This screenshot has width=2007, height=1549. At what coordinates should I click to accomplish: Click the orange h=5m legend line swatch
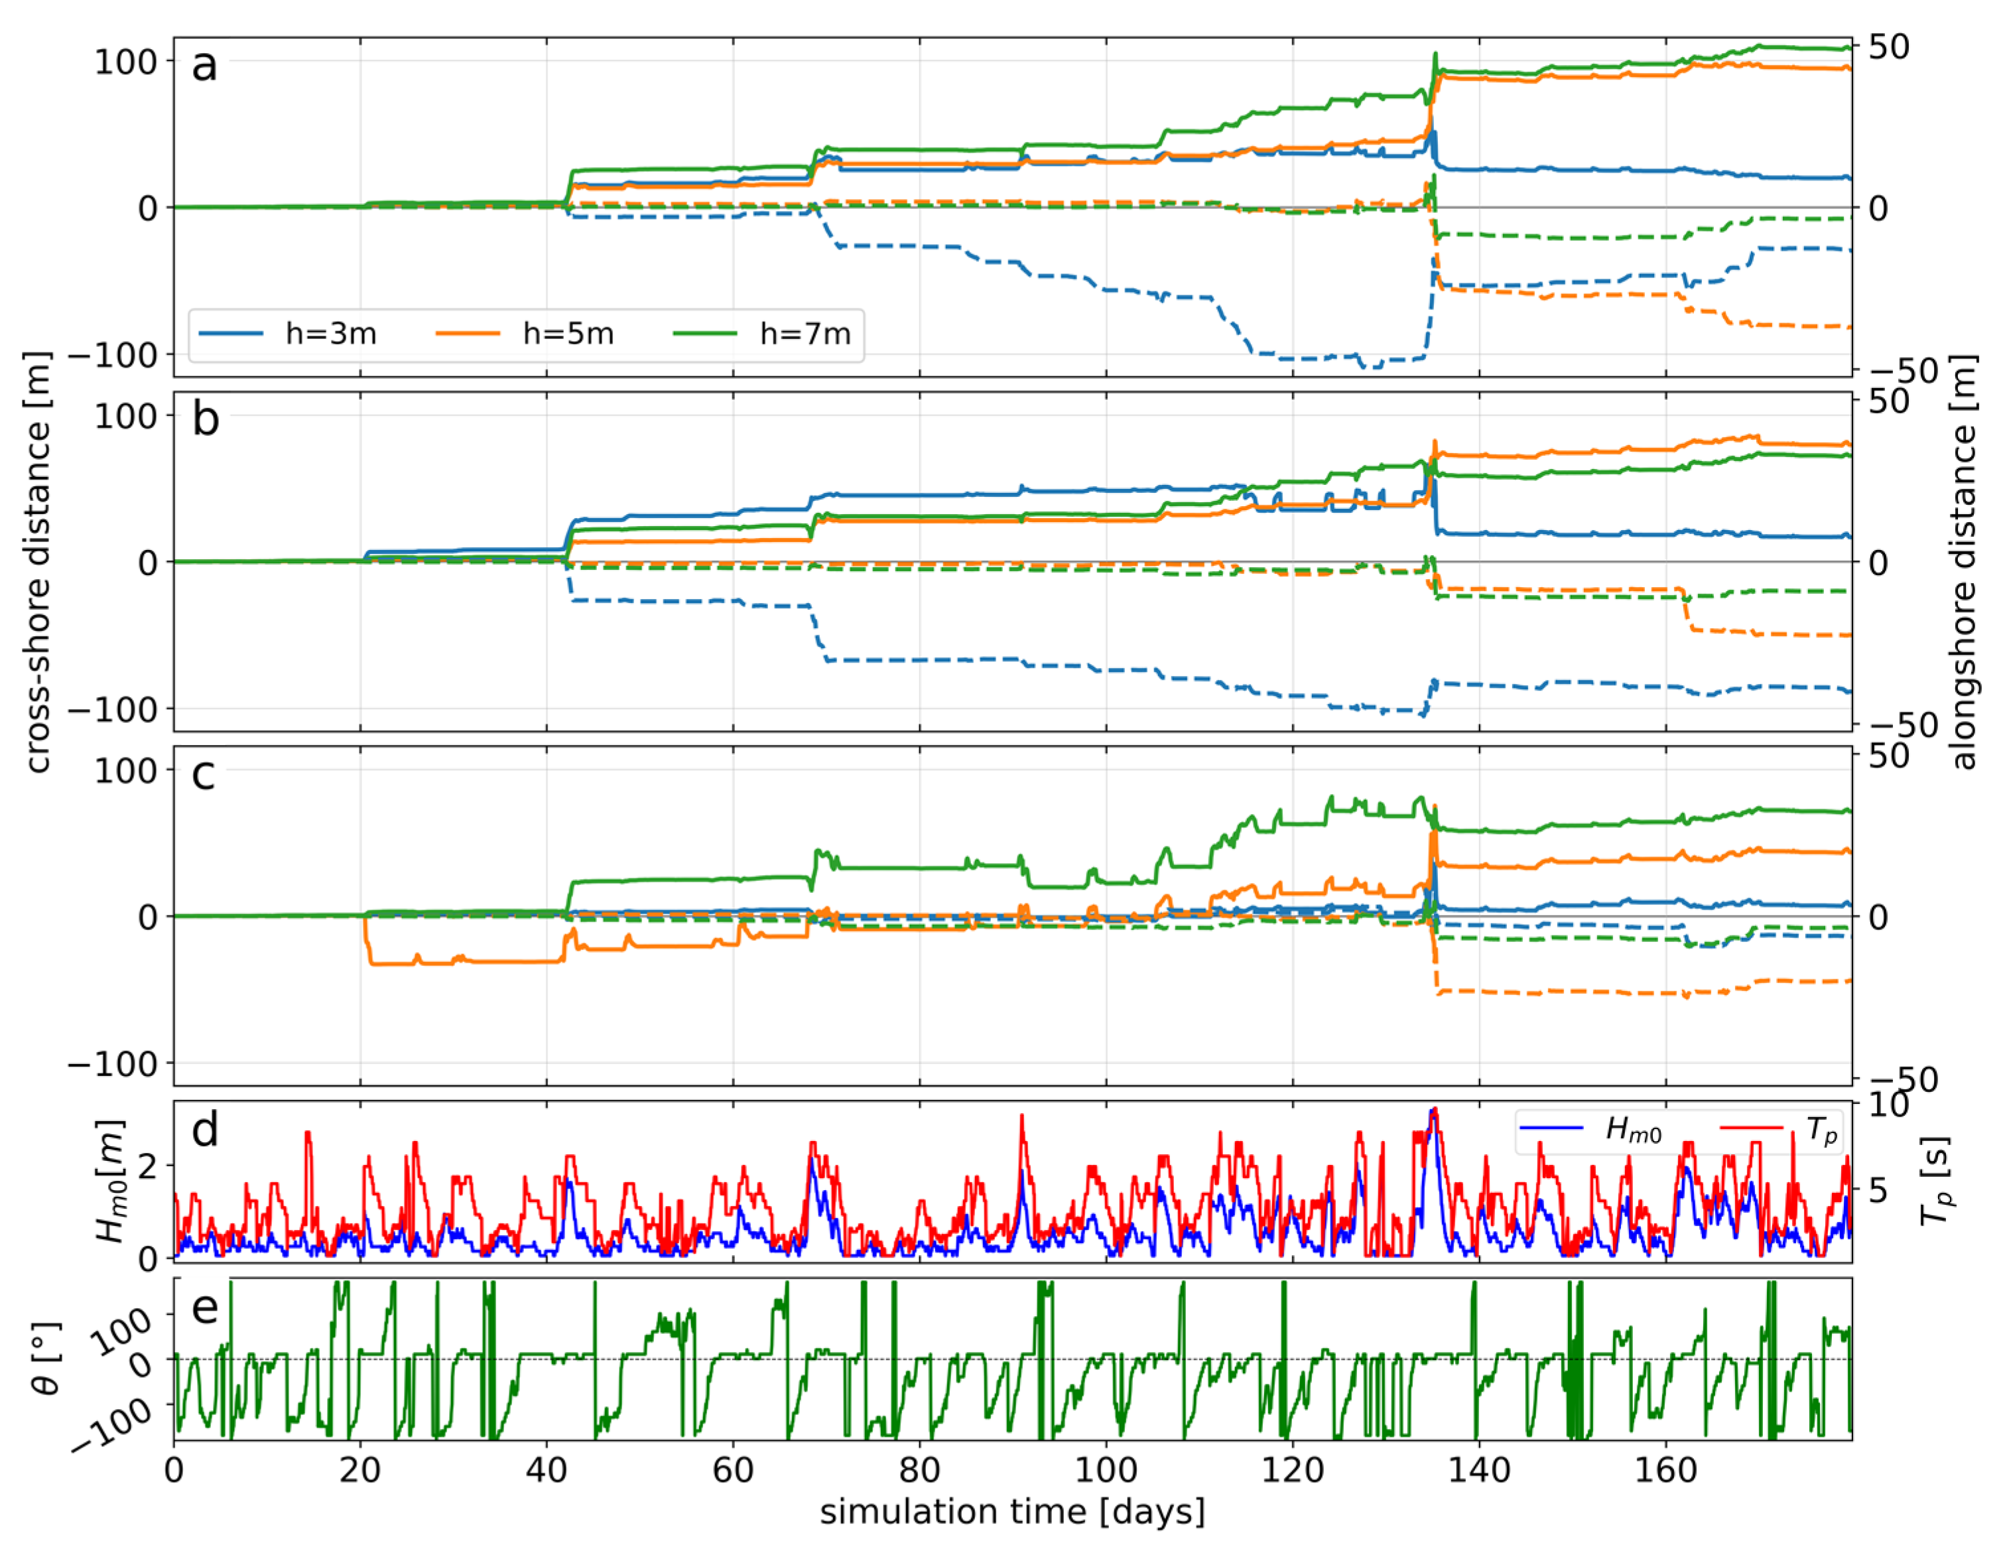pyautogui.click(x=468, y=334)
